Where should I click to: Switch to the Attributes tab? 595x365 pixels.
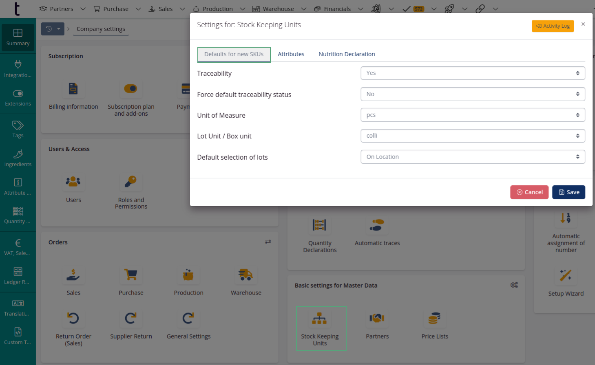(291, 54)
